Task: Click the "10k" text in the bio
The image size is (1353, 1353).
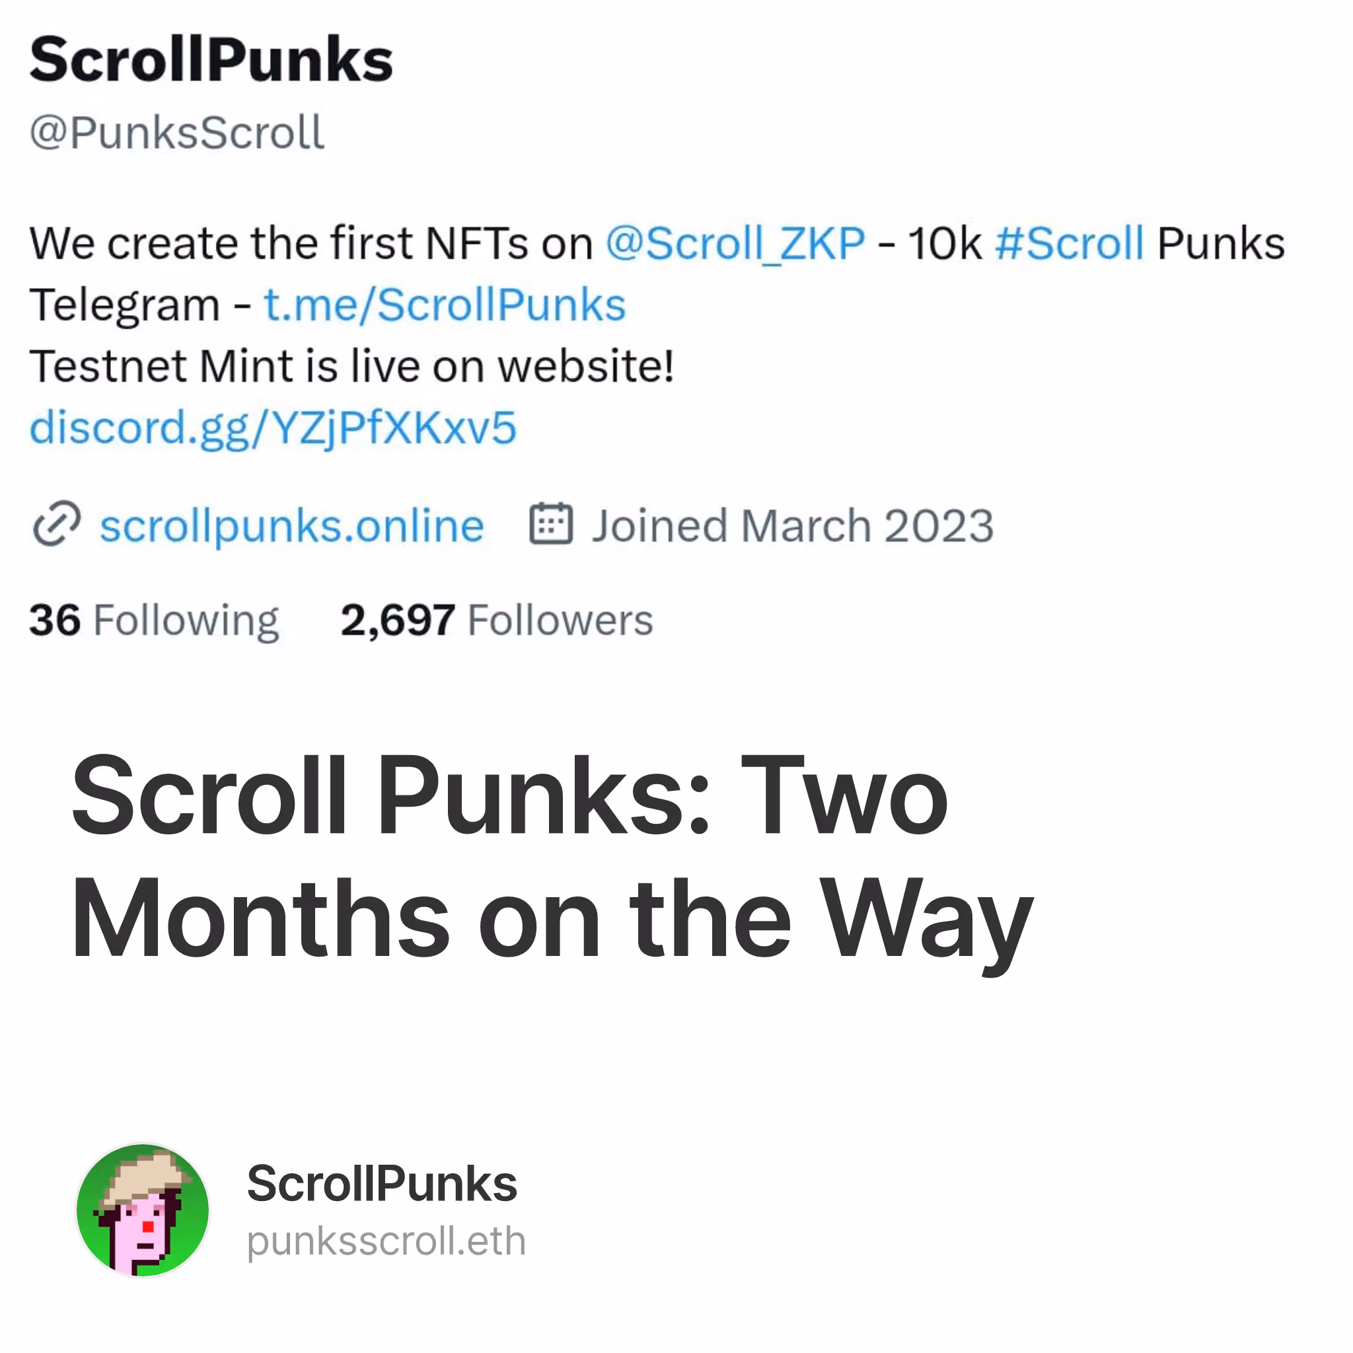Action: 945,244
